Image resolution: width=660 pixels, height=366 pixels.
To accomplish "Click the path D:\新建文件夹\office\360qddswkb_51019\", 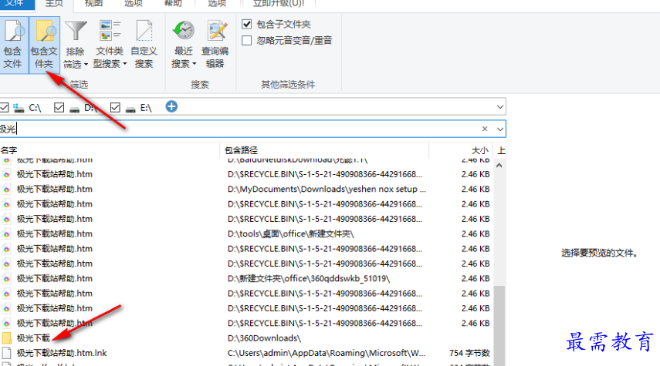I will 309,279.
